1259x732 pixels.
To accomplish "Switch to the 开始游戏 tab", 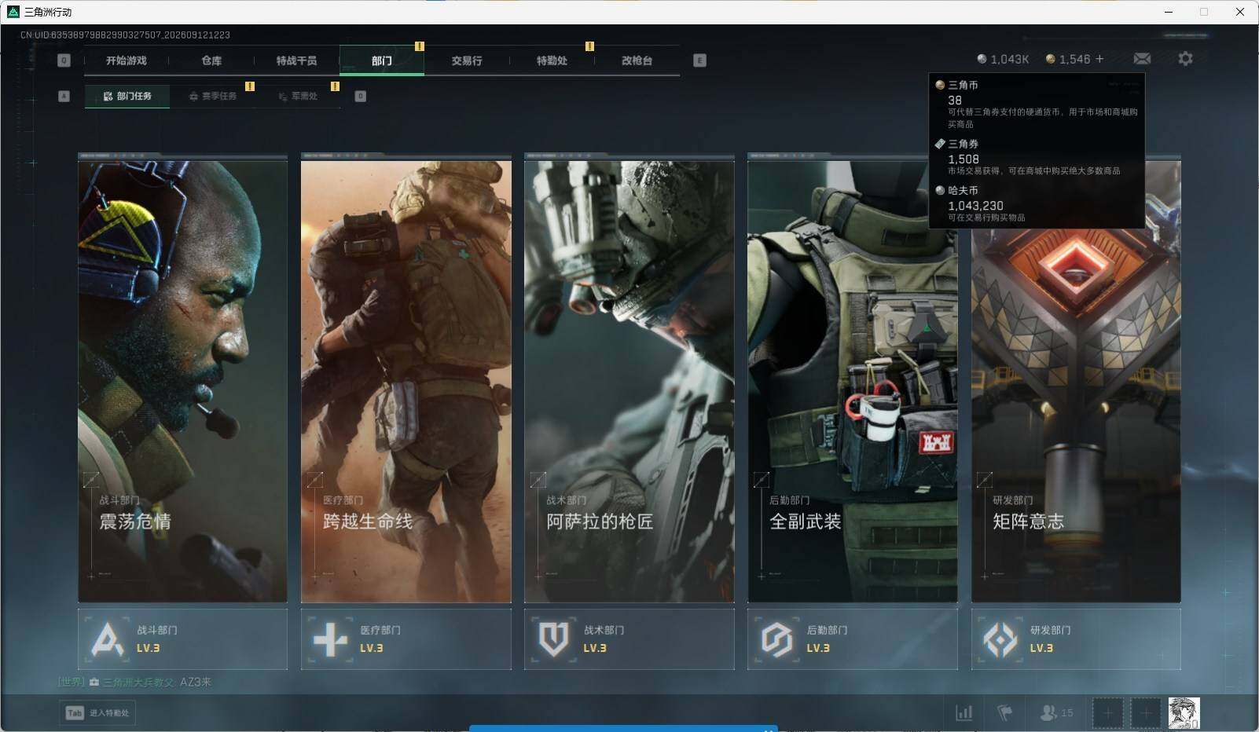I will (127, 60).
